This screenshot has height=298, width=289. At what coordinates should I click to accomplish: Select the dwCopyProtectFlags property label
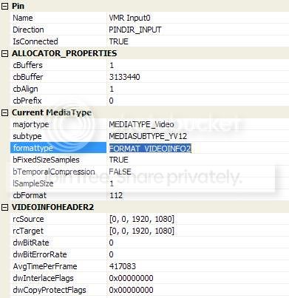pos(50,290)
